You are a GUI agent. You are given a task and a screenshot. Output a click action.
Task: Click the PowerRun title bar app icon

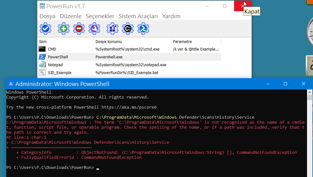(42, 6)
